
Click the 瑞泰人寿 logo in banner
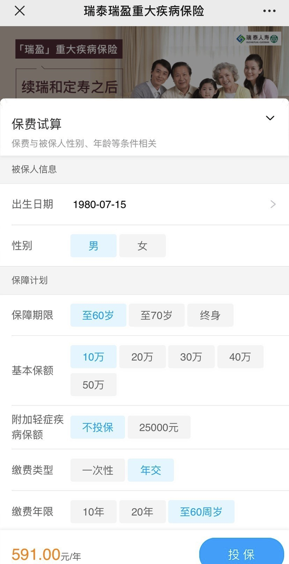pyautogui.click(x=258, y=39)
